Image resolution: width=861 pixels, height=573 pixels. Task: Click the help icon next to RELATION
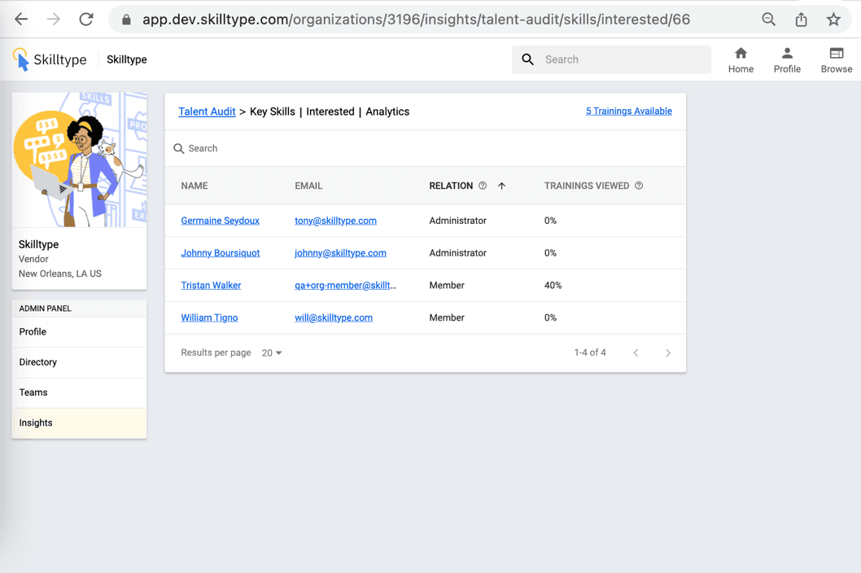(x=482, y=186)
